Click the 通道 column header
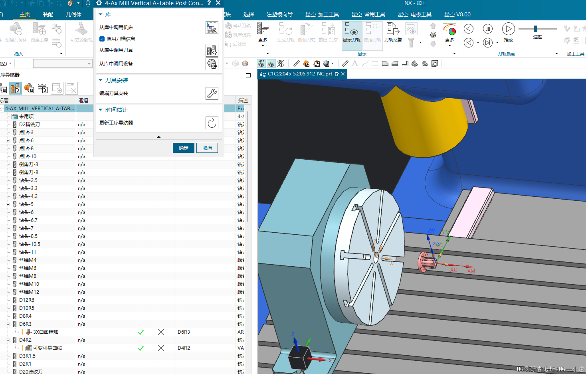Image resolution: width=586 pixels, height=374 pixels. (83, 100)
